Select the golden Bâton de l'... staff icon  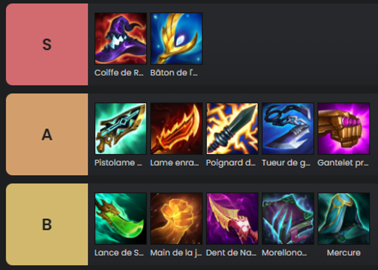[176, 38]
